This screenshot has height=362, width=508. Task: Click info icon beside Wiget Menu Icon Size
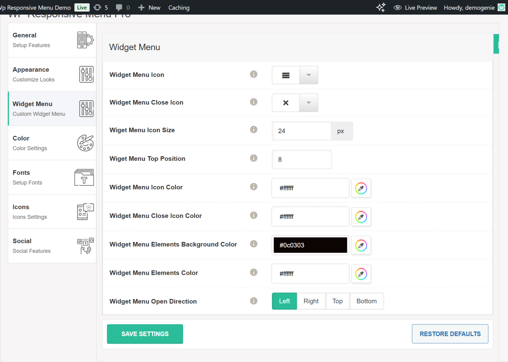tap(254, 129)
